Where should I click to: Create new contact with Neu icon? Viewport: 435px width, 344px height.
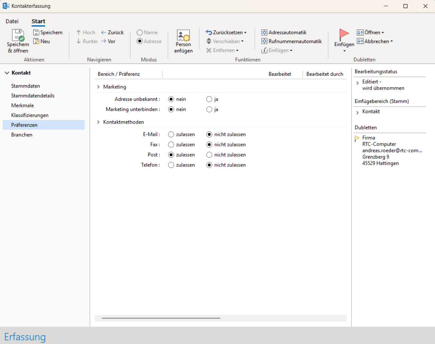(x=36, y=41)
